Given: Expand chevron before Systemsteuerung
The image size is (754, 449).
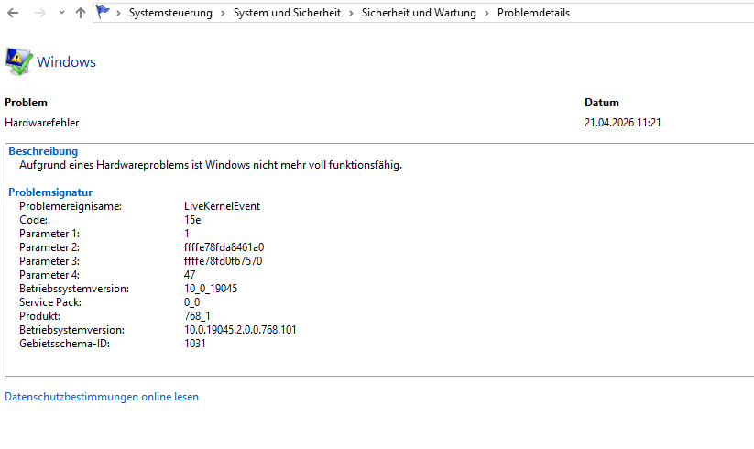Looking at the screenshot, I should coord(118,13).
